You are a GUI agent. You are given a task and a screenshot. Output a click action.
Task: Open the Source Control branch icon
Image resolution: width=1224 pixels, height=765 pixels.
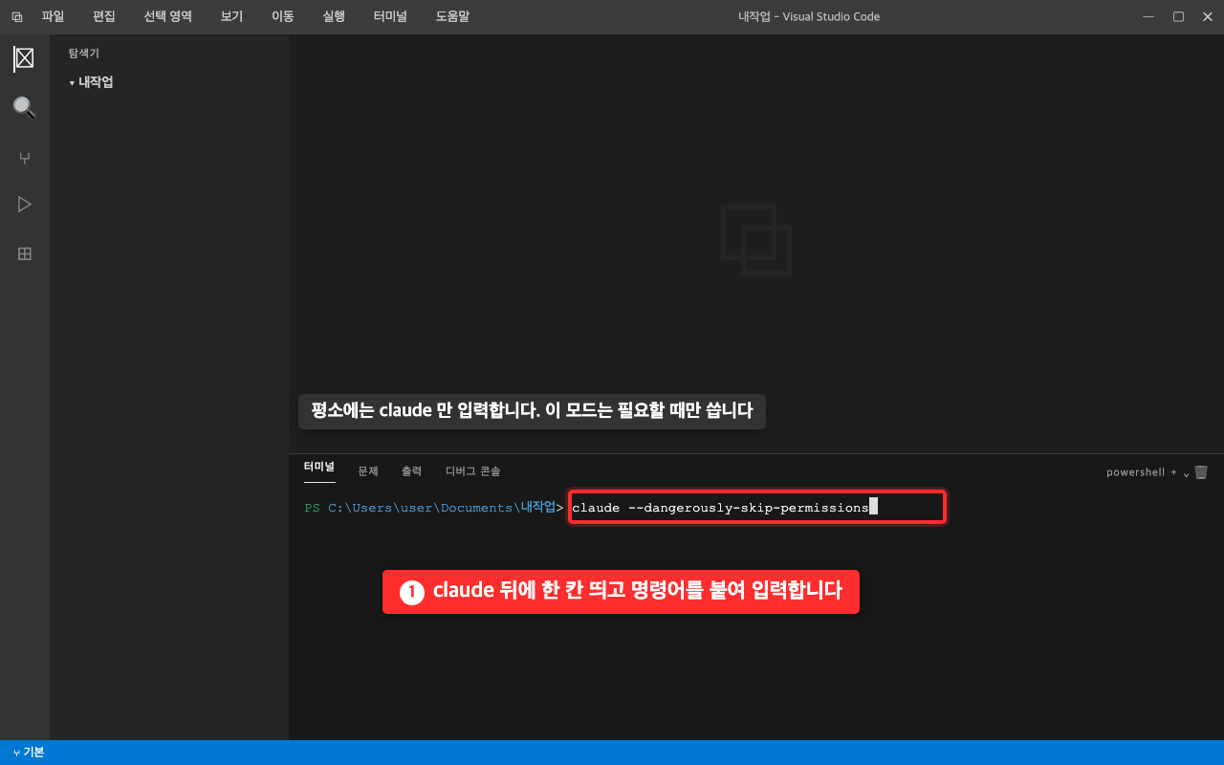click(x=24, y=158)
